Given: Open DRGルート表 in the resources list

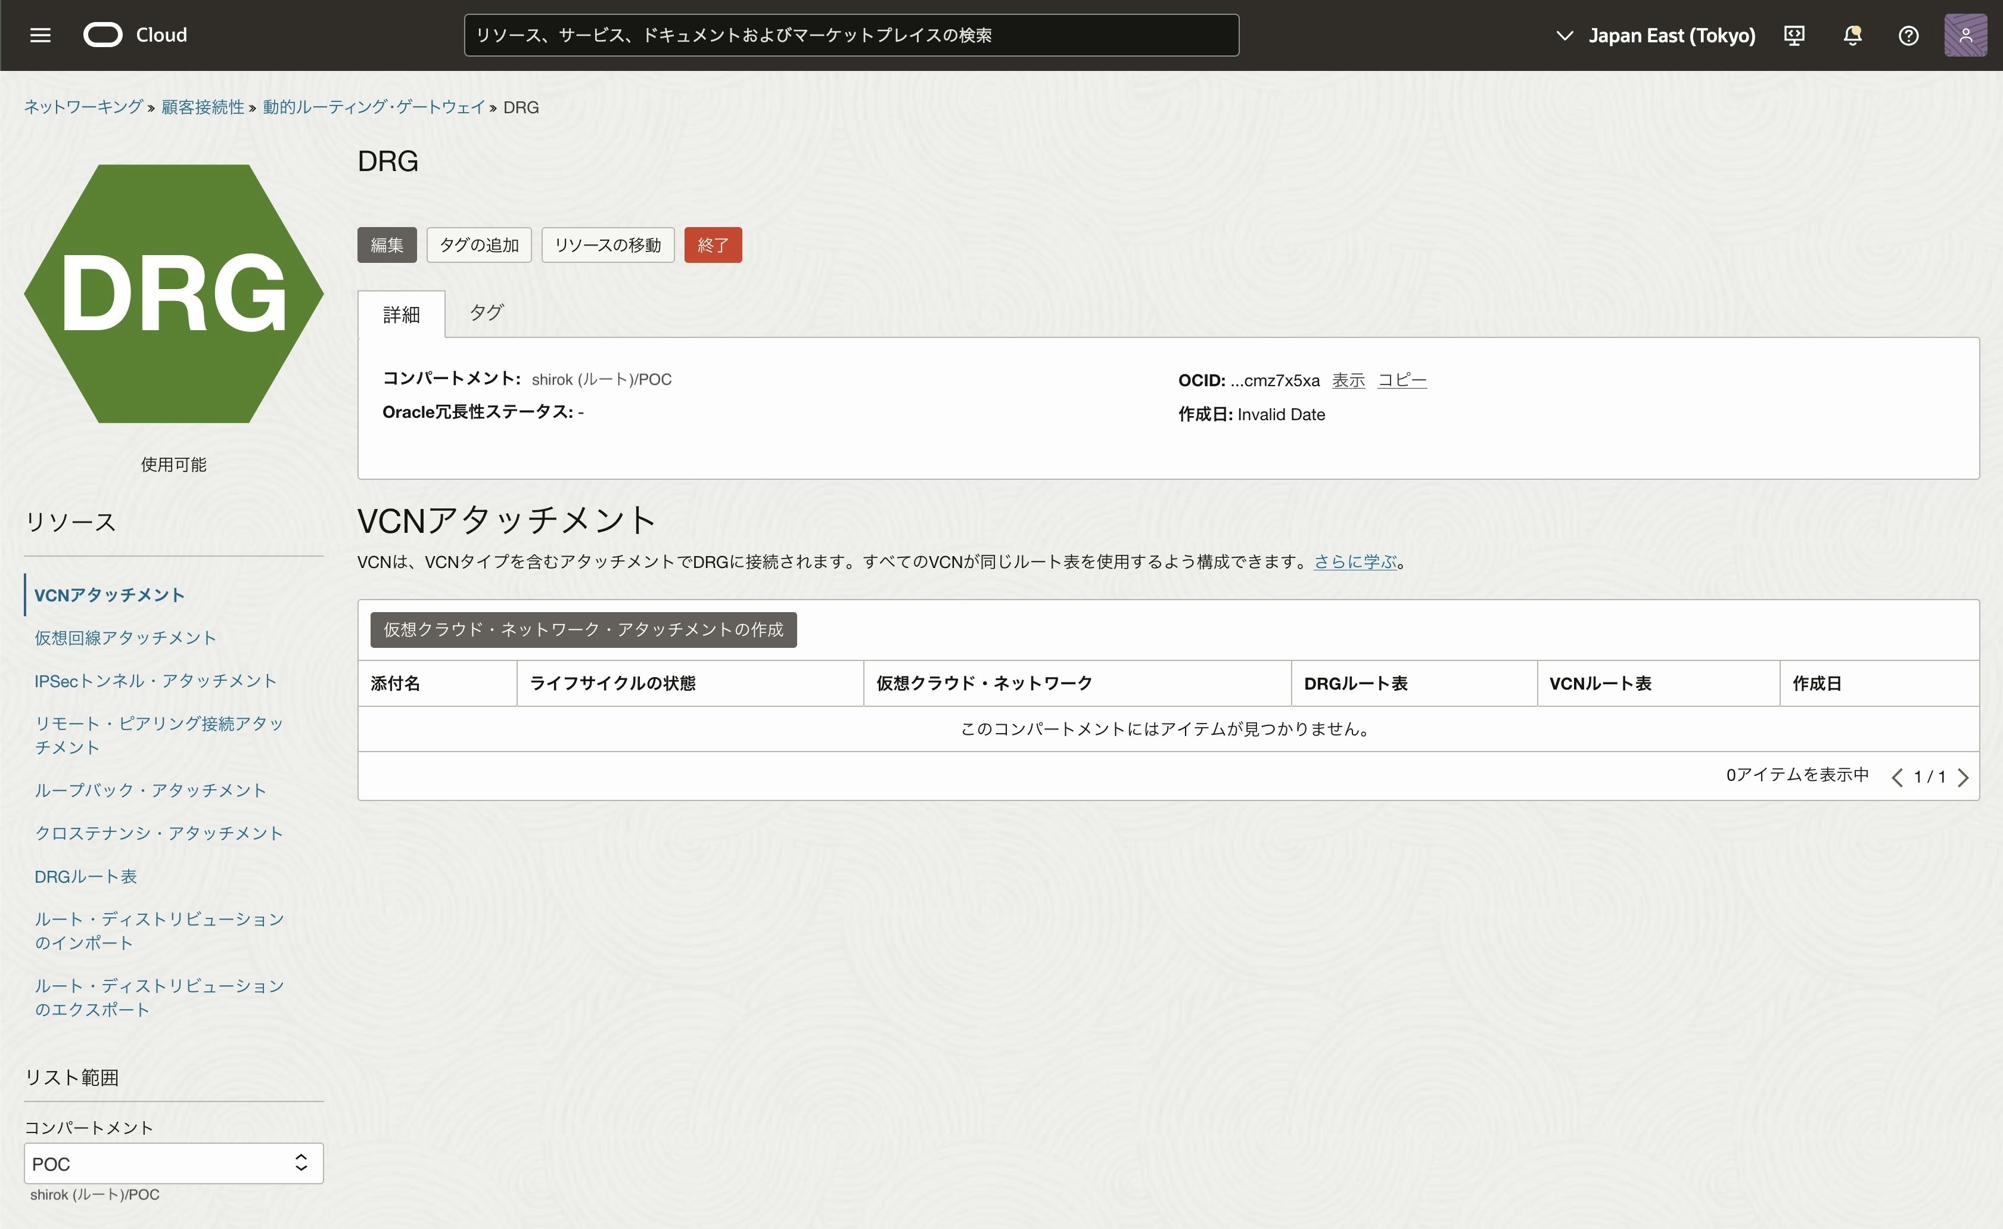Looking at the screenshot, I should click(85, 876).
